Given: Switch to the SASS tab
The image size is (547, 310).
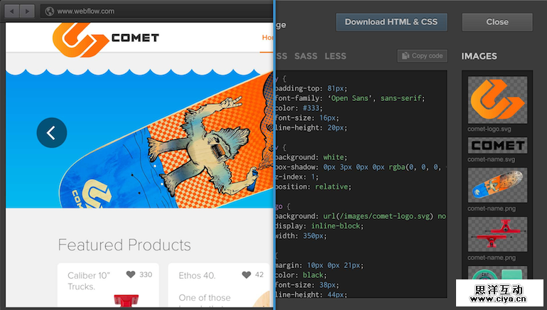Looking at the screenshot, I should pos(305,56).
